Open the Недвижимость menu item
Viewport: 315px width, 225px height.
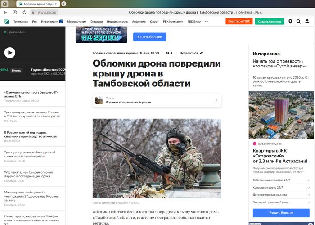117,22
